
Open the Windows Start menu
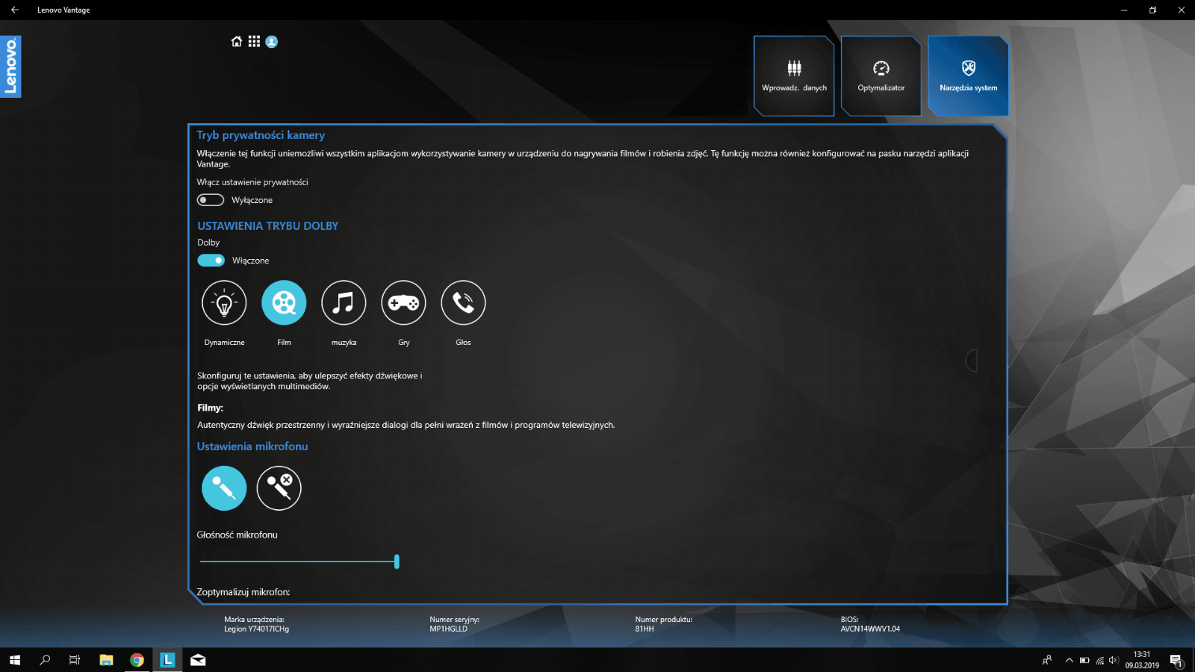[14, 660]
